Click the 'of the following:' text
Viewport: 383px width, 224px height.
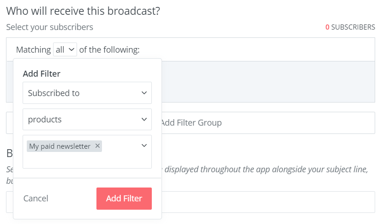pyautogui.click(x=109, y=49)
